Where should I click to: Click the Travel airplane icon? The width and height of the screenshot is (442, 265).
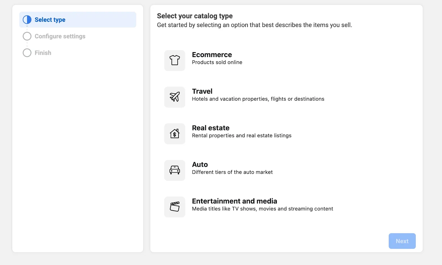[x=175, y=97]
